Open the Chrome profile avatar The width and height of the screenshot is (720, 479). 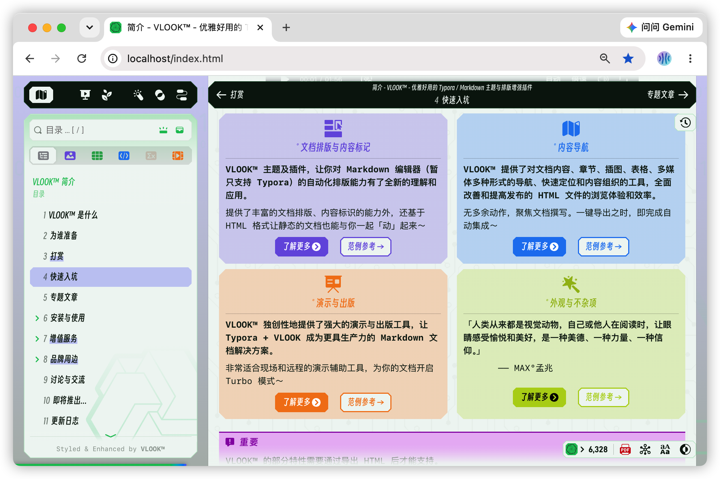[x=664, y=59]
